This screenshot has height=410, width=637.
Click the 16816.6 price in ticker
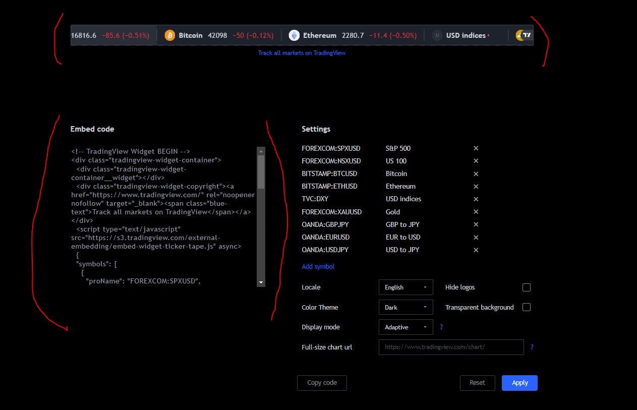[84, 35]
